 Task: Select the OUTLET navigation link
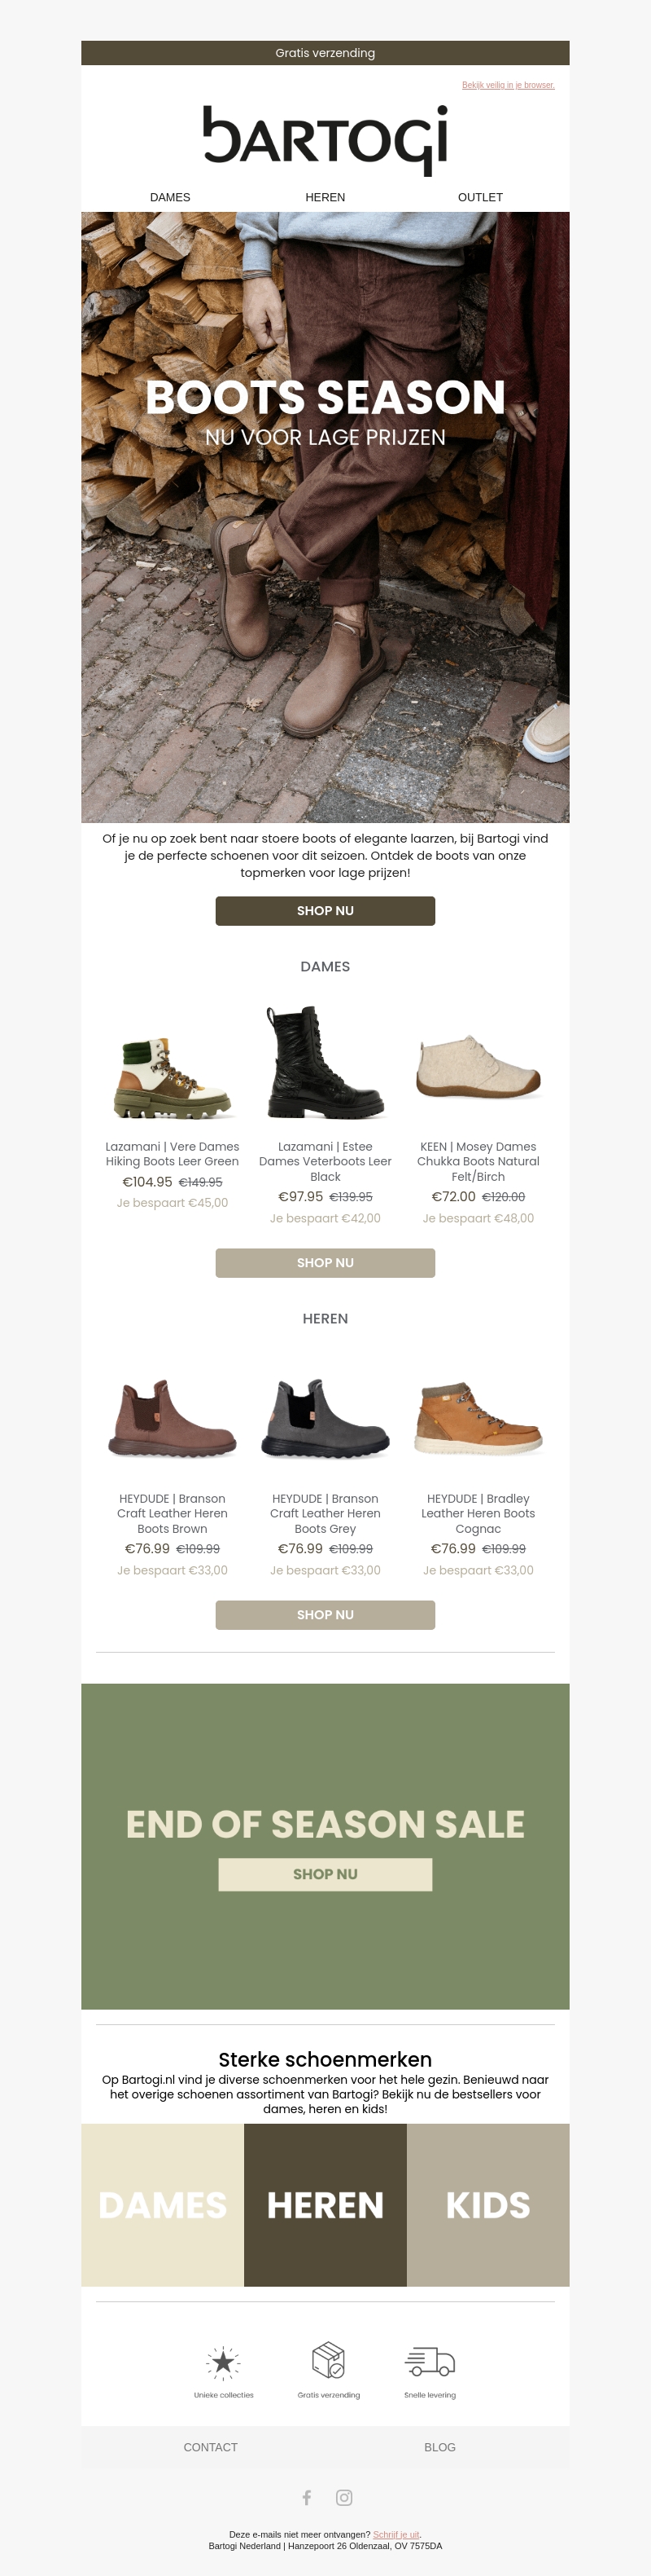coord(480,197)
